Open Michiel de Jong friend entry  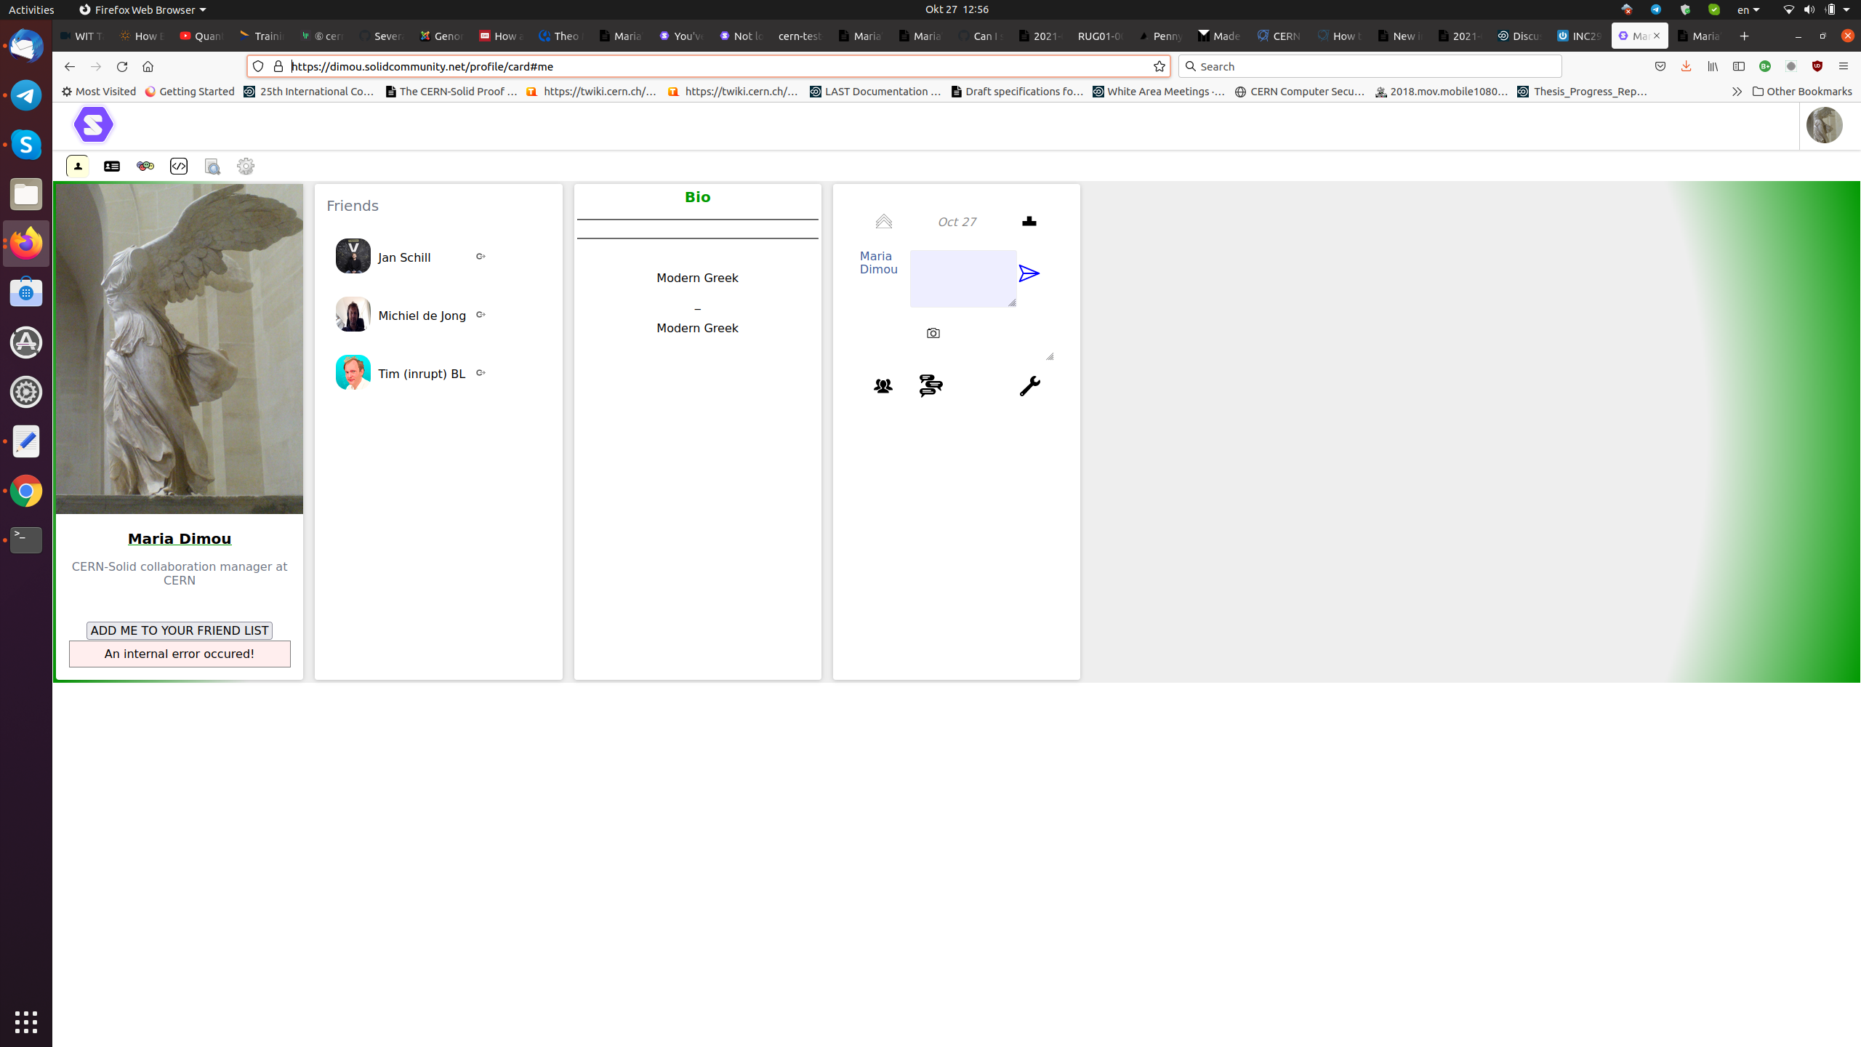pos(422,316)
